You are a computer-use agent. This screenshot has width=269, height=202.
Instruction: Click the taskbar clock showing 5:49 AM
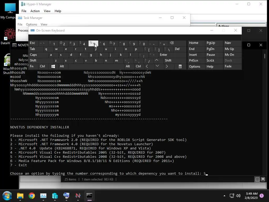click(x=251, y=196)
